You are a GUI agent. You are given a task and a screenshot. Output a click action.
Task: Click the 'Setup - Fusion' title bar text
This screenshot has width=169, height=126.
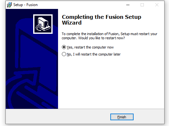coord(26,5)
